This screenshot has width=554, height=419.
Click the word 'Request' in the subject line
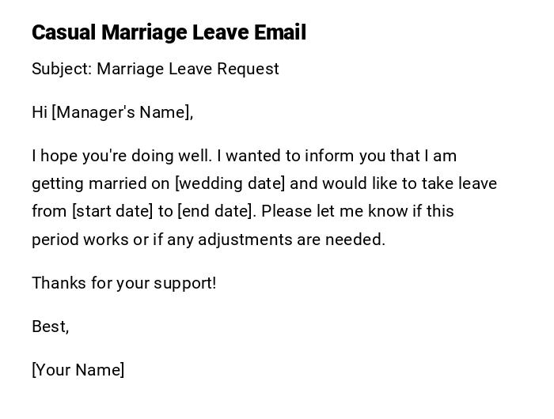pos(249,69)
